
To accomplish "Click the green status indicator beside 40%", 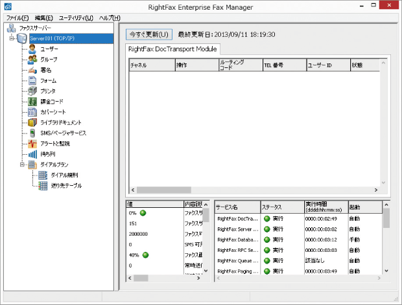I will (x=145, y=254).
